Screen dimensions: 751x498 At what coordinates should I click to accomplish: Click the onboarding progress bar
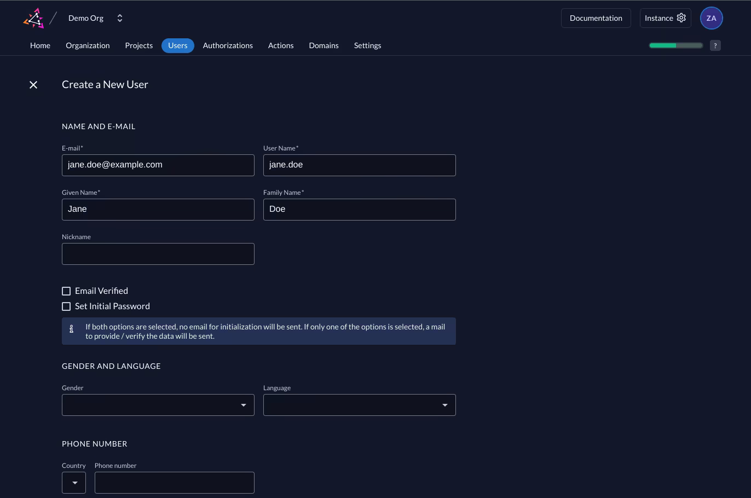[675, 45]
